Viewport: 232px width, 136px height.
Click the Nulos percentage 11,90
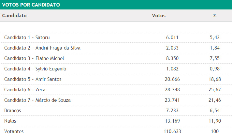[215, 121]
